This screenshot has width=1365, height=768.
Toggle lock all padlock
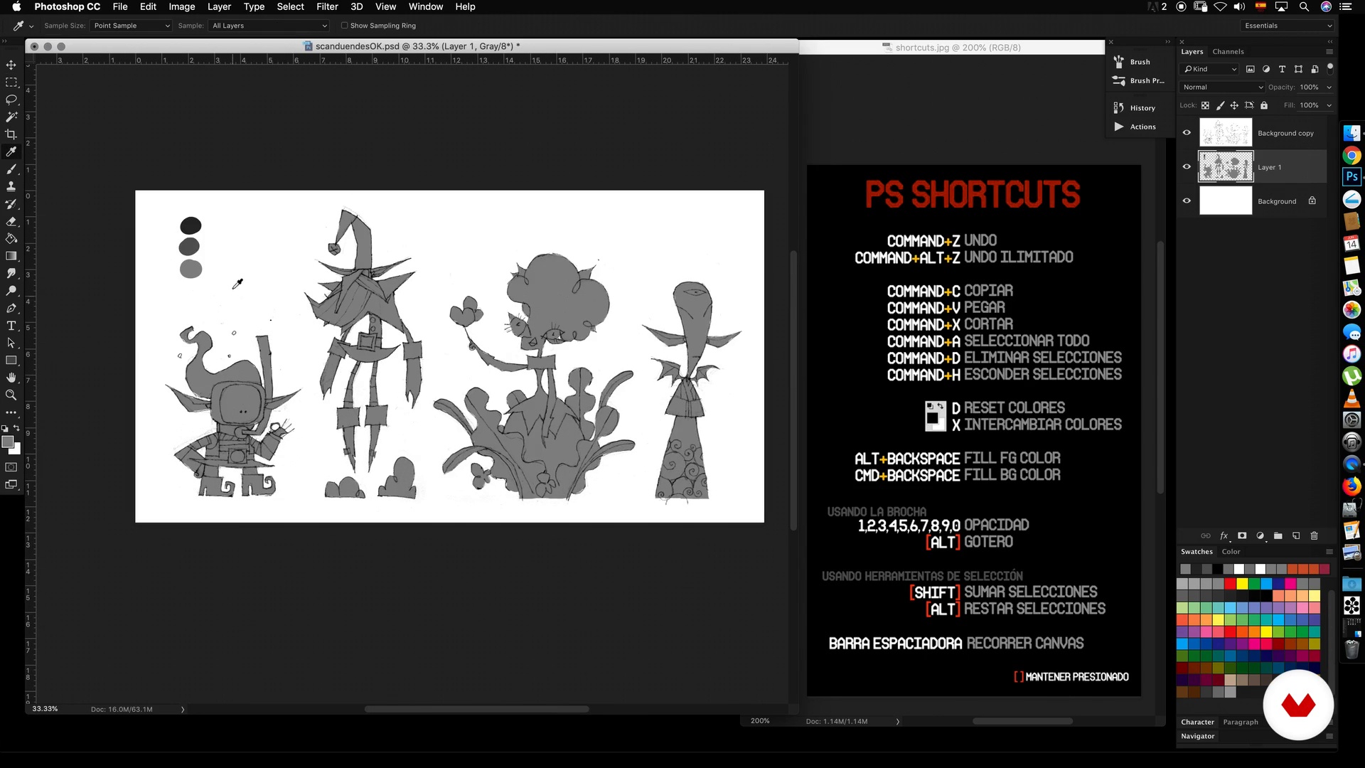1264,105
